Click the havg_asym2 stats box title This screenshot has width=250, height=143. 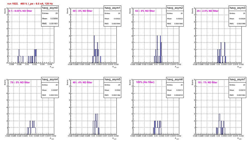pyautogui.click(x=175, y=8)
